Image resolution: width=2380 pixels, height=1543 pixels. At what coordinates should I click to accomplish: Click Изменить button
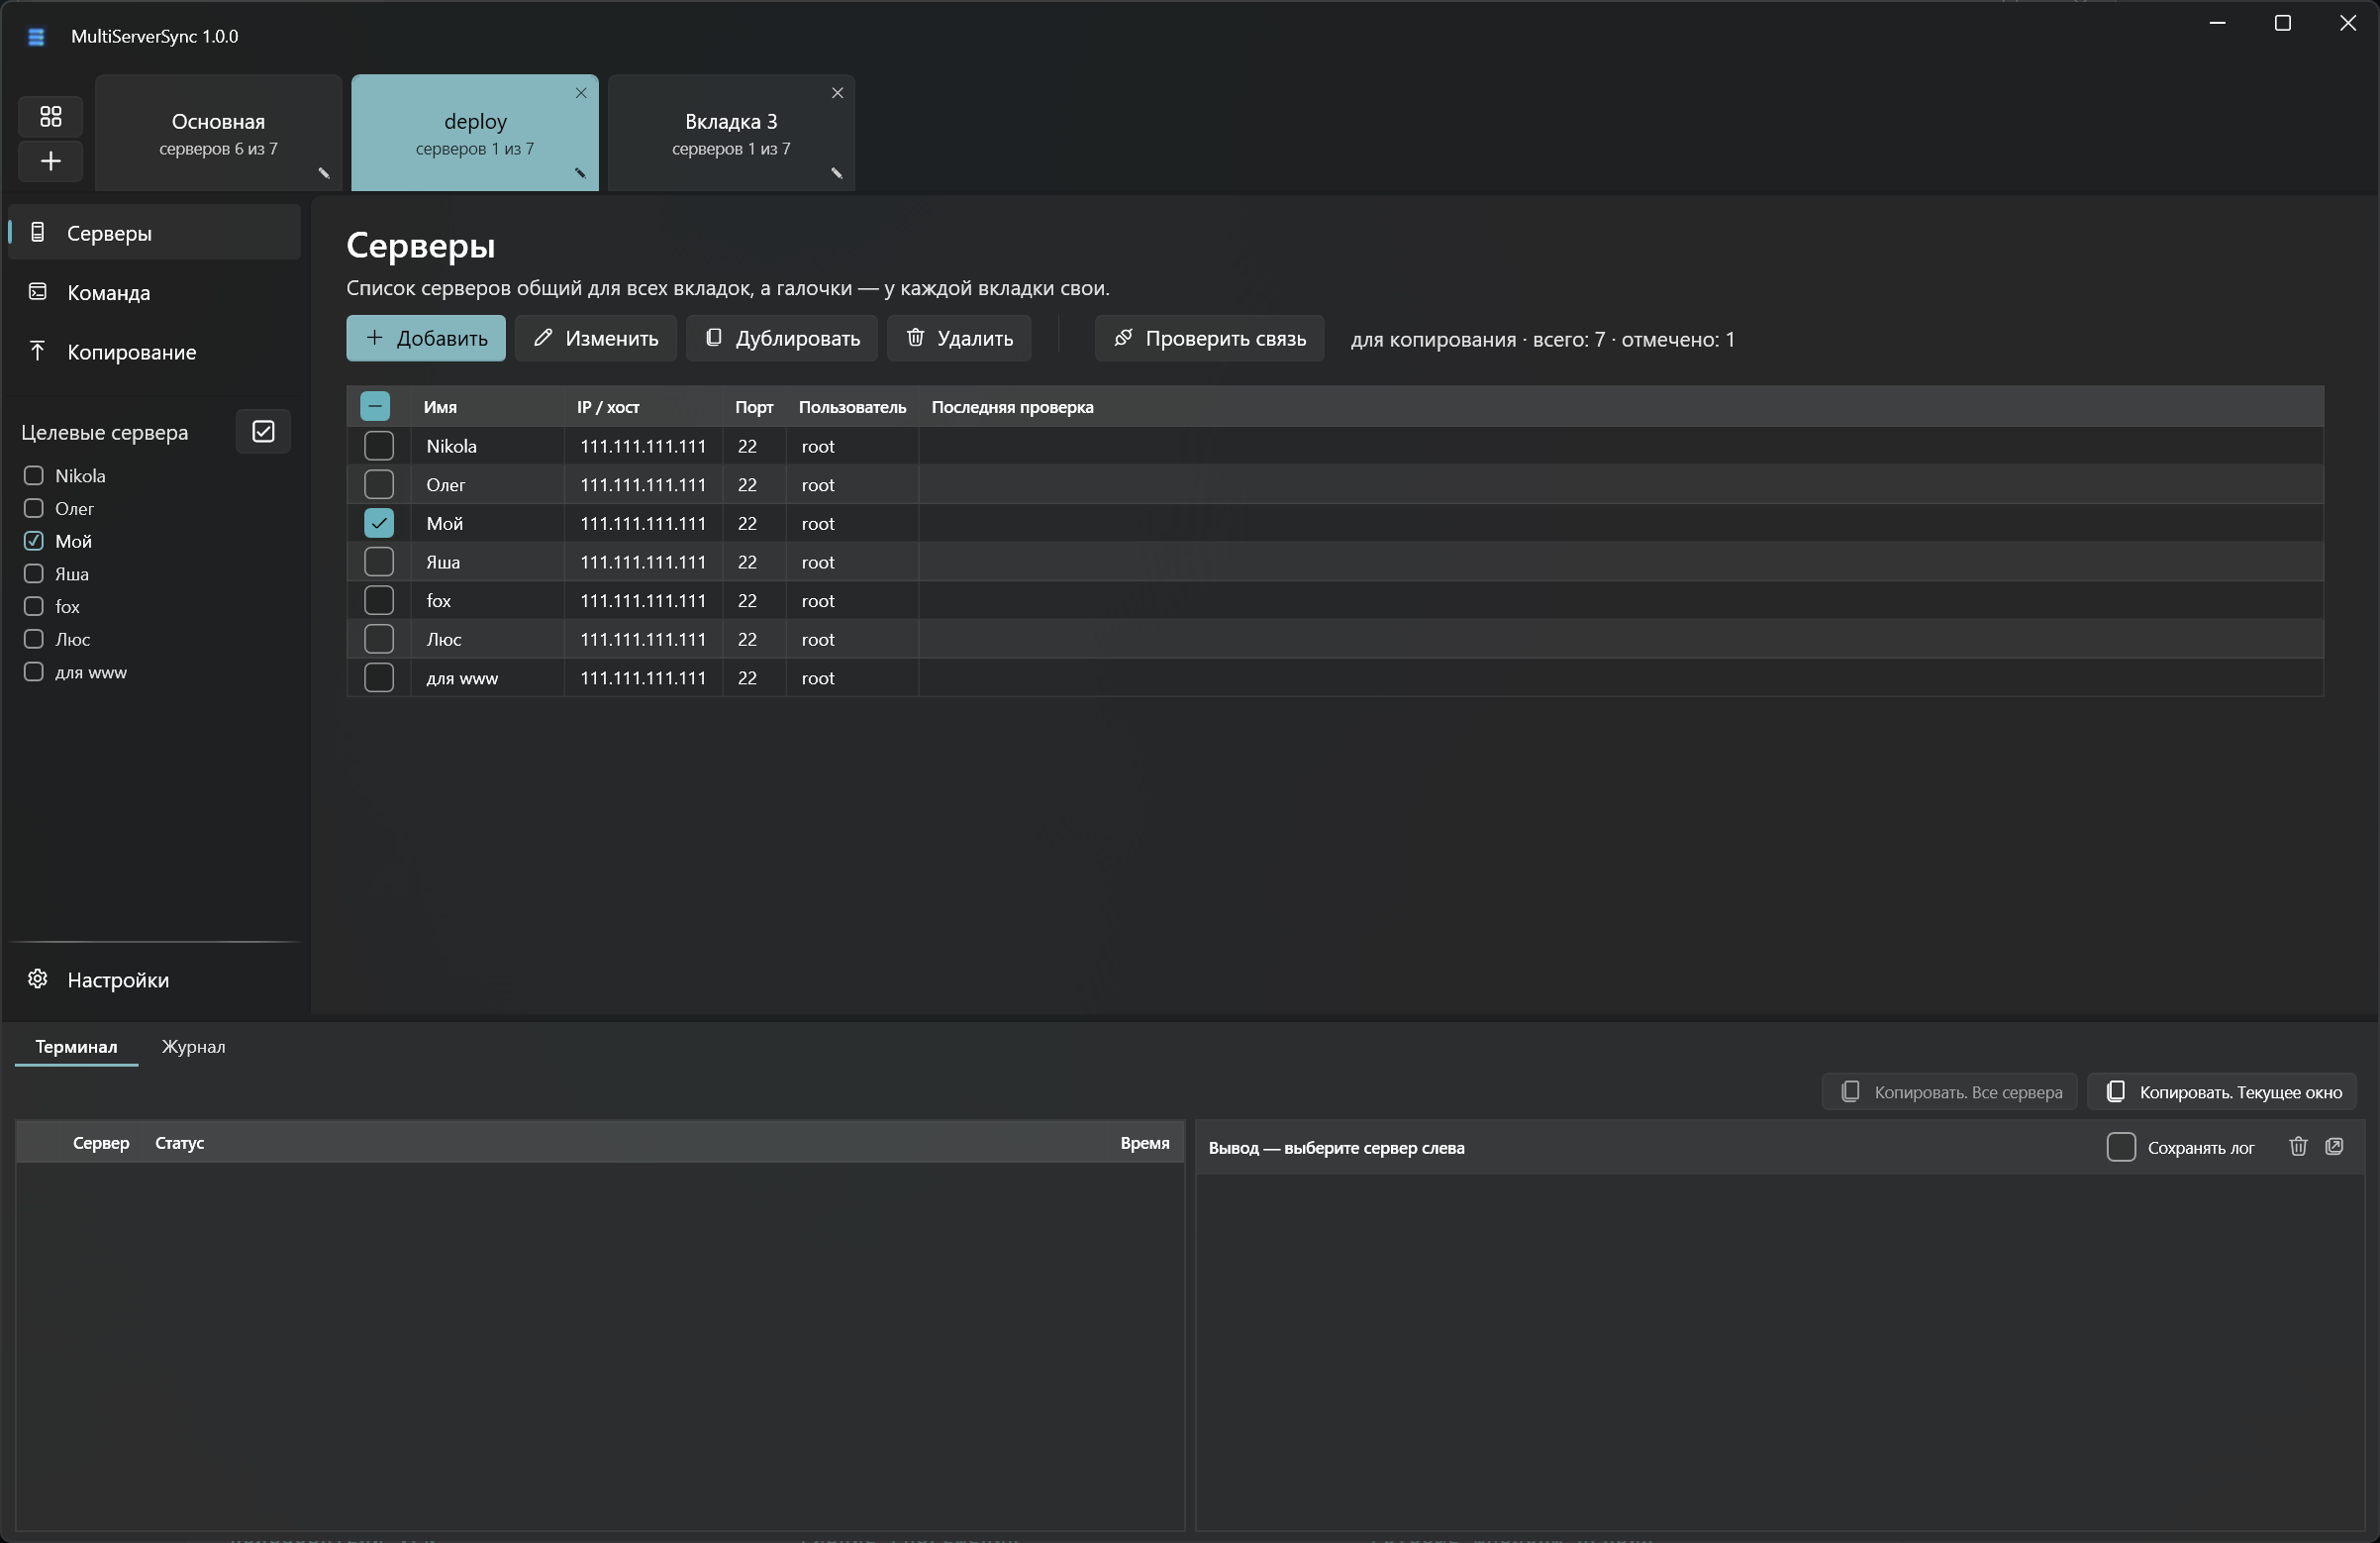596,339
